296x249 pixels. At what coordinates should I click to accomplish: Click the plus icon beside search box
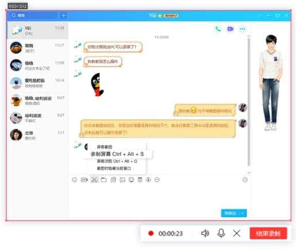point(63,16)
